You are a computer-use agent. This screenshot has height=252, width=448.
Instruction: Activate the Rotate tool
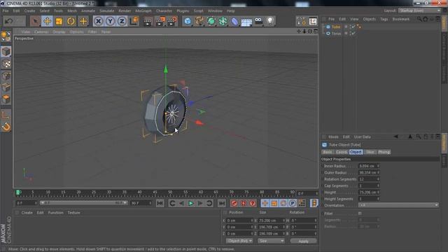[x=71, y=21]
